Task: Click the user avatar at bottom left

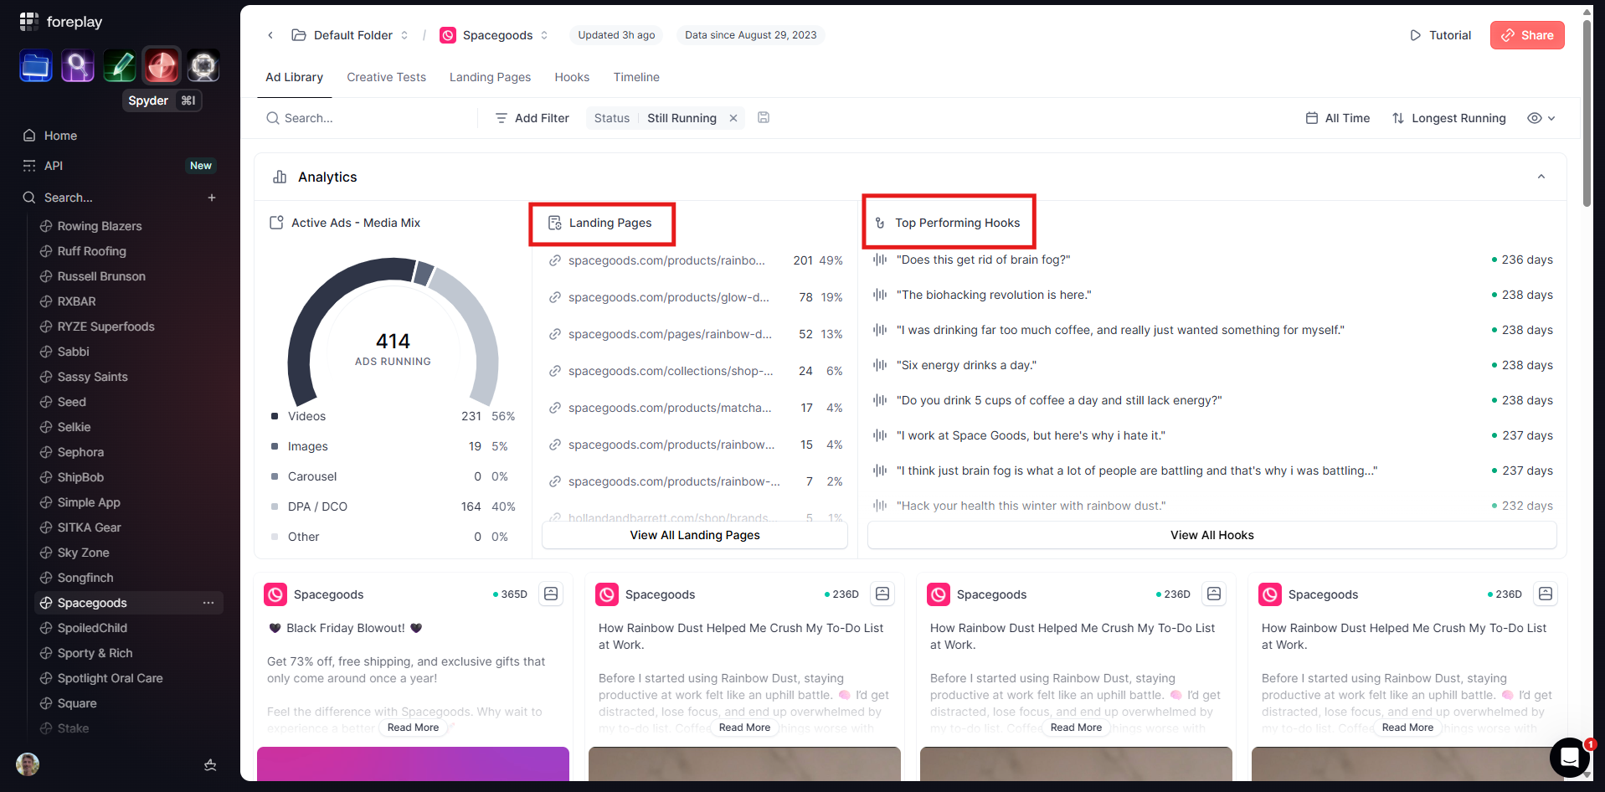Action: 28,764
